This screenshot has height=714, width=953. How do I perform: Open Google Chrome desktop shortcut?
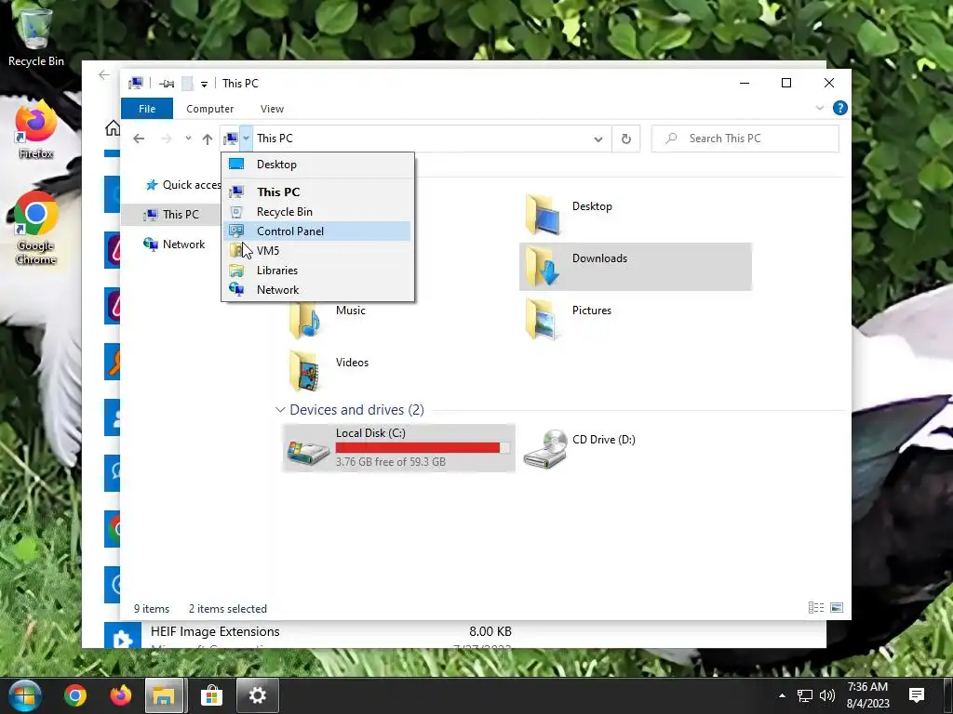(x=36, y=228)
